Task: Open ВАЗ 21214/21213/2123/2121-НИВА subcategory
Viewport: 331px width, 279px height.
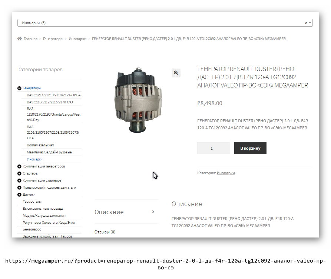Action: click(54, 95)
